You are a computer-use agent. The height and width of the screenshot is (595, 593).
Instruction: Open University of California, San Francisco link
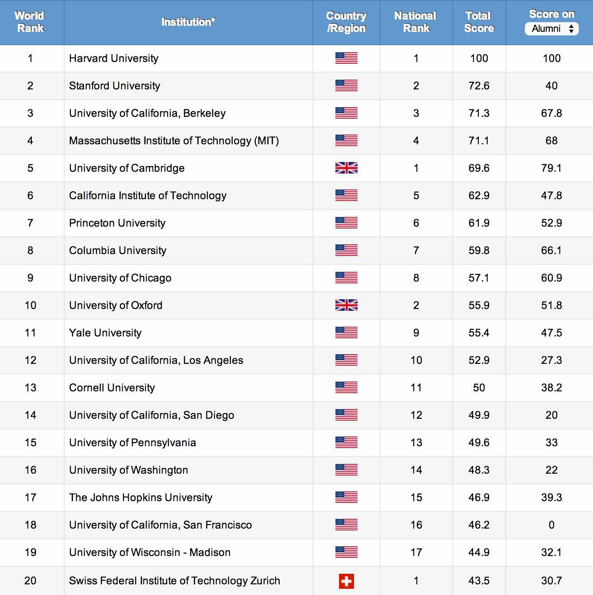(x=161, y=525)
